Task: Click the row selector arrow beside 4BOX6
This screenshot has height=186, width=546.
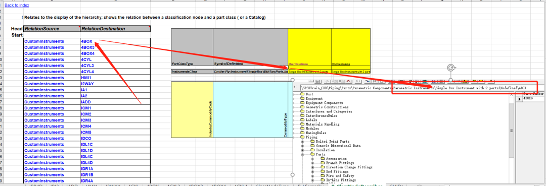Action: [x=519, y=99]
